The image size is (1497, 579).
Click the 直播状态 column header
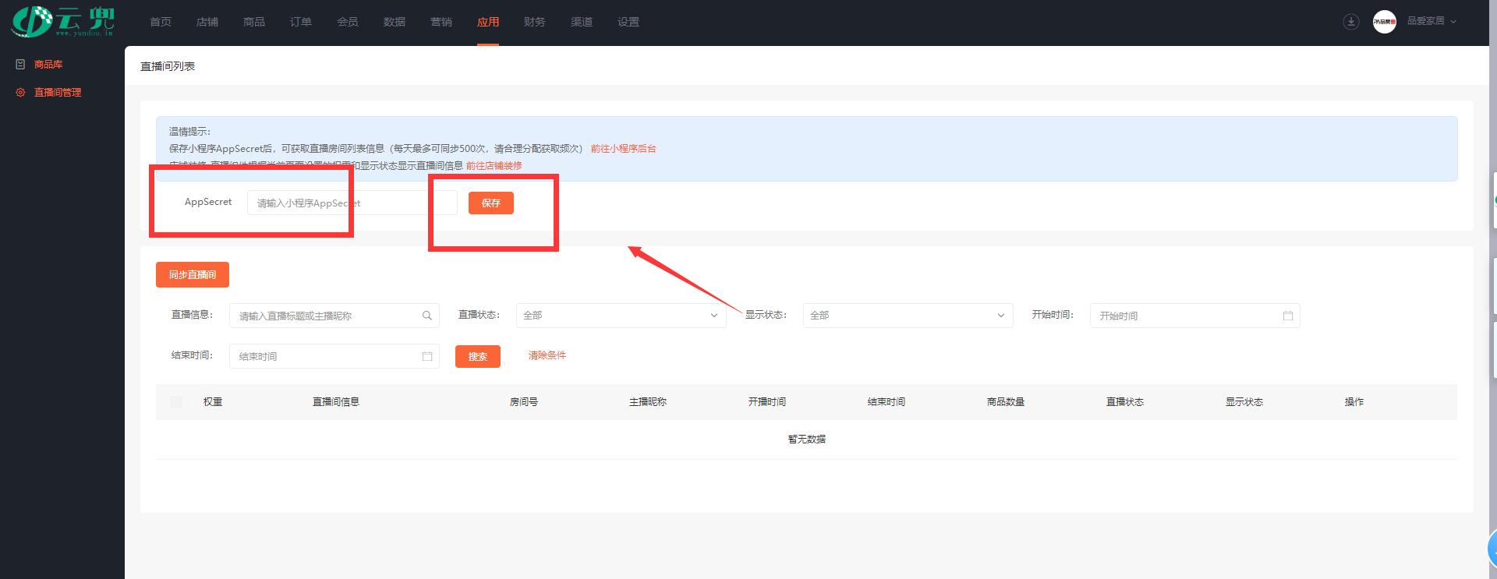[1125, 402]
